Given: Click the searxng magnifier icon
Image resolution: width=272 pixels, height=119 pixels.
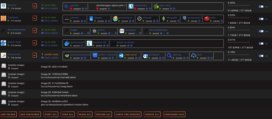Looking at the screenshot, I should click(169, 56).
